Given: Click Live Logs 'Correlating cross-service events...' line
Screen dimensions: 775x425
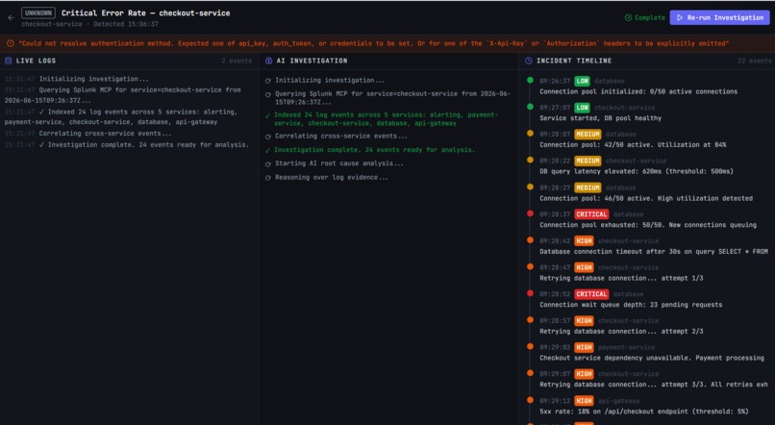Looking at the screenshot, I should coord(87,134).
